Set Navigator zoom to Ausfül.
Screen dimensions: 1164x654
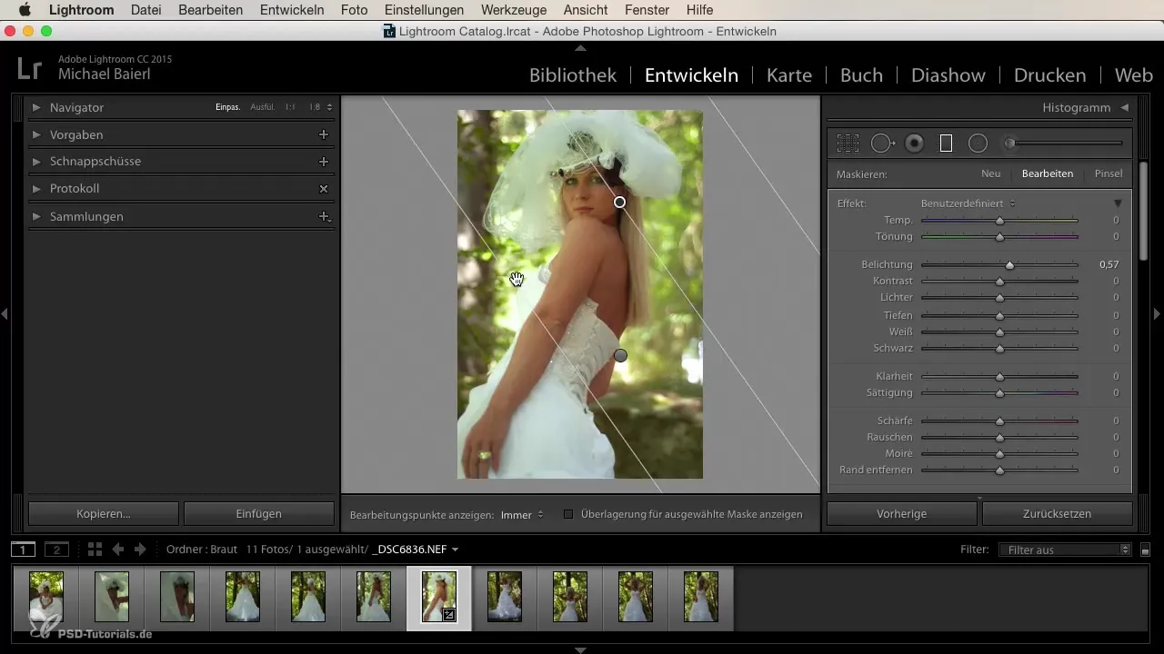(x=263, y=107)
